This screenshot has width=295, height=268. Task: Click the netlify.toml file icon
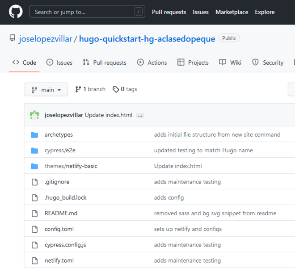(x=34, y=261)
